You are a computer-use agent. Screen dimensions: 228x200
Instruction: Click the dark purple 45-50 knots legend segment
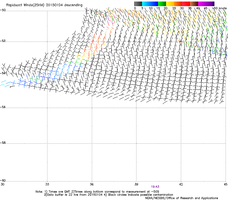[x=210, y=4]
